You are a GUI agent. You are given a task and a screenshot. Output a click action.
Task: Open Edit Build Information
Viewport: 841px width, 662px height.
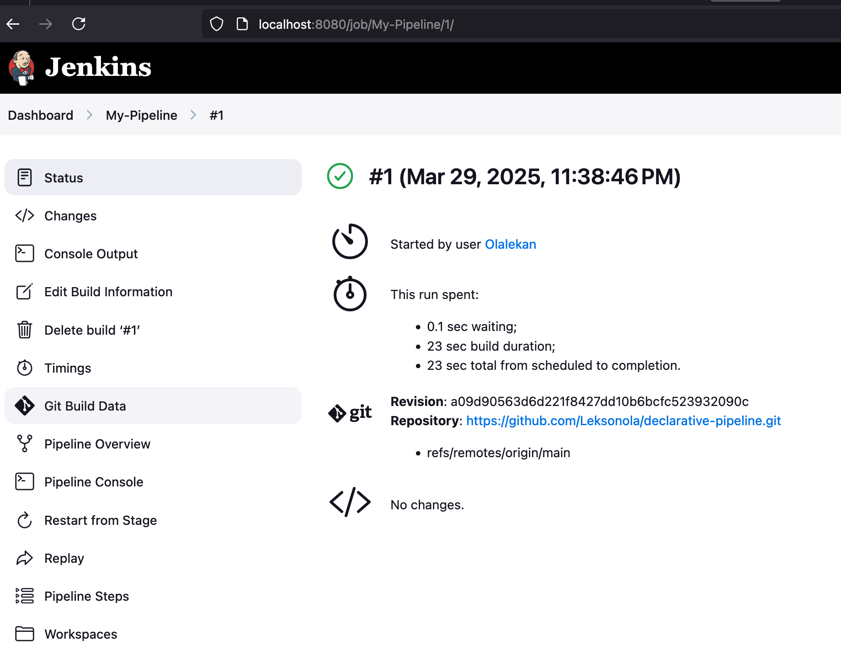tap(153, 291)
